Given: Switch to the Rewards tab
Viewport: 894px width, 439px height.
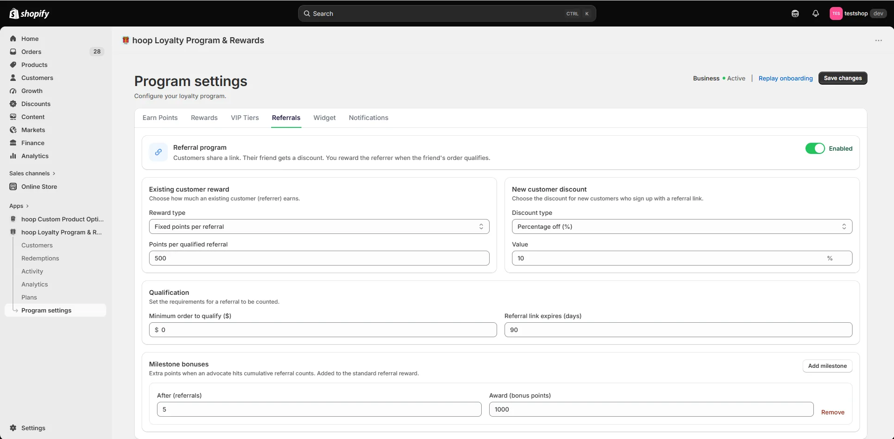Looking at the screenshot, I should pos(204,118).
